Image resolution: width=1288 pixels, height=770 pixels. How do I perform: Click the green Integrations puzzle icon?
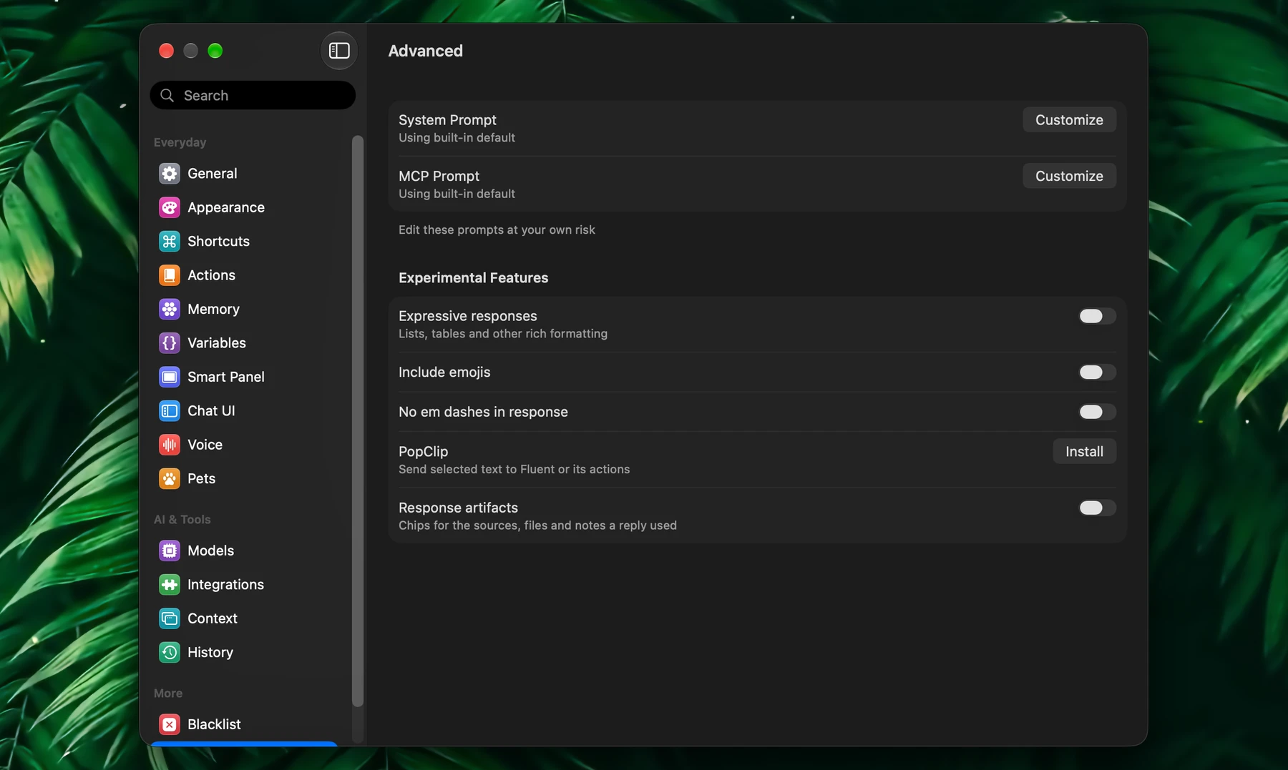[x=170, y=585]
